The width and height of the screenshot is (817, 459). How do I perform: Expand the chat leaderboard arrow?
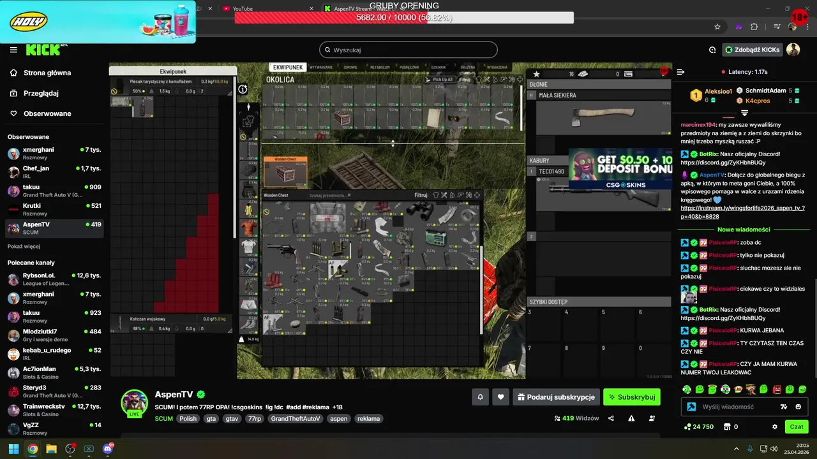[x=744, y=112]
